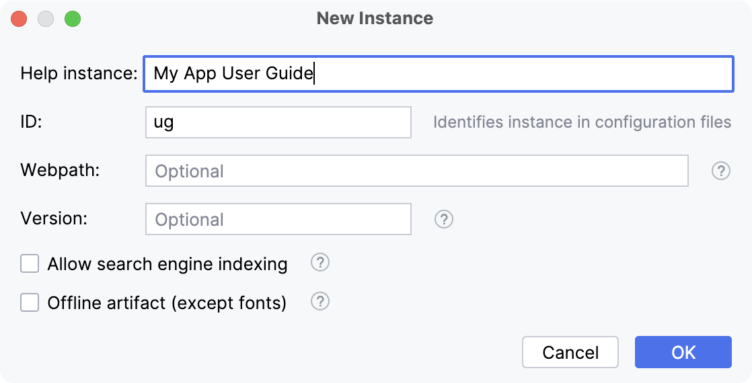Select the Webpath optional input field
Image resolution: width=752 pixels, height=383 pixels.
[x=416, y=171]
